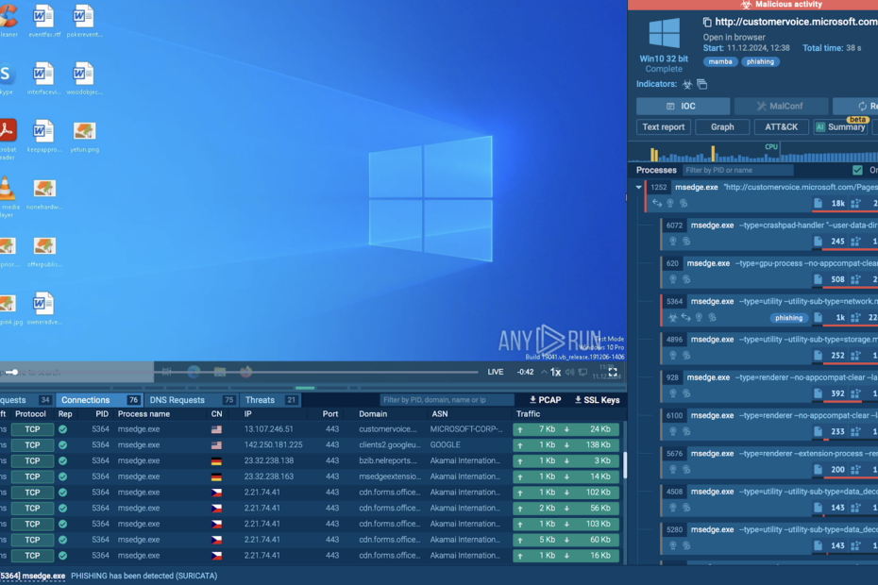Click the phishing badge on process 5364

coord(788,317)
